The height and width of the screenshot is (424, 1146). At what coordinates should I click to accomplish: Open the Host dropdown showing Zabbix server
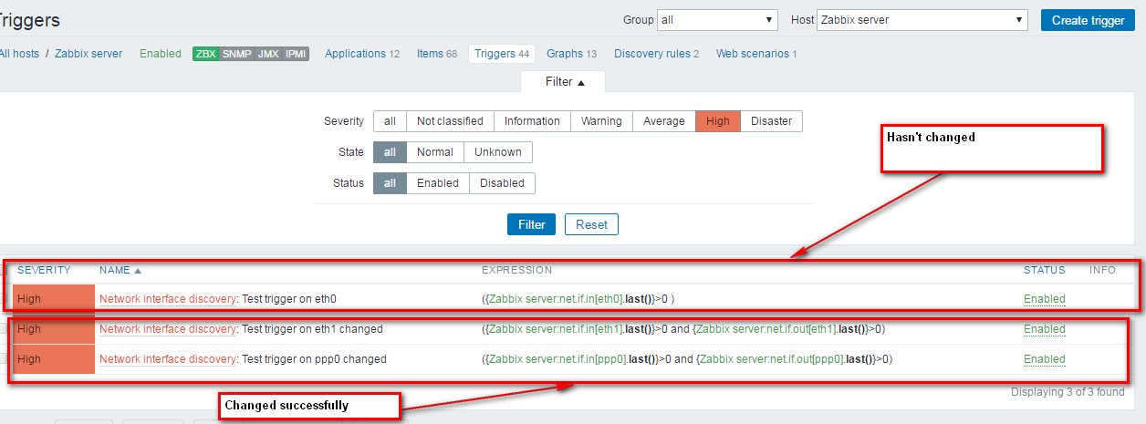[923, 20]
